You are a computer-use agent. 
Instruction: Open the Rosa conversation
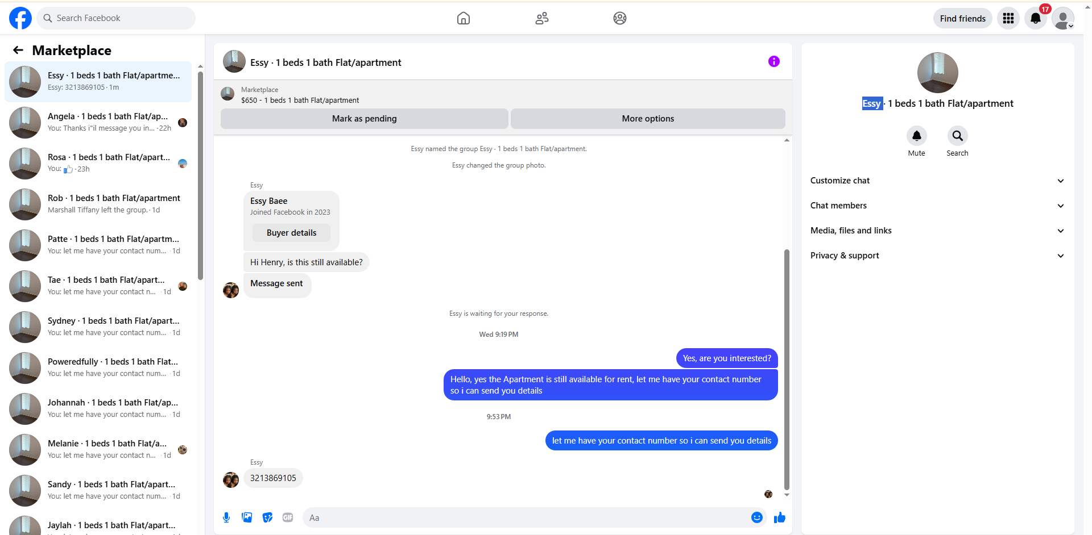(98, 164)
